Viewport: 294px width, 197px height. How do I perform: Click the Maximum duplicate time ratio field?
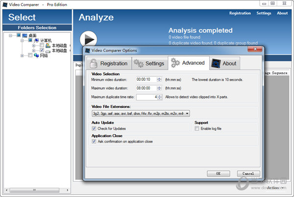coord(147,97)
